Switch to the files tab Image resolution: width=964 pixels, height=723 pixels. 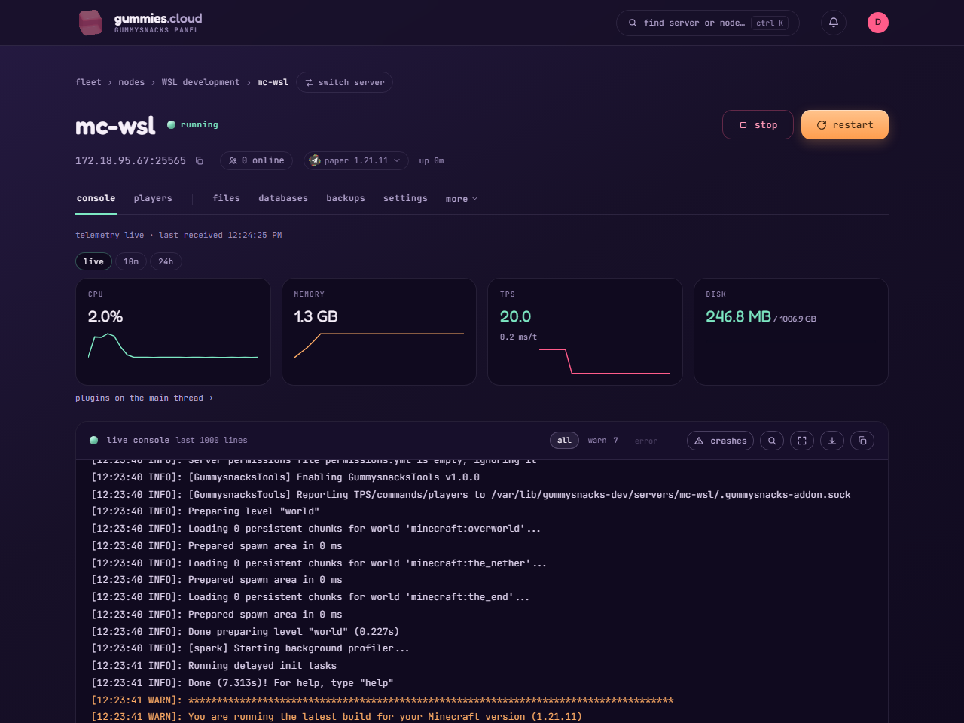click(226, 198)
